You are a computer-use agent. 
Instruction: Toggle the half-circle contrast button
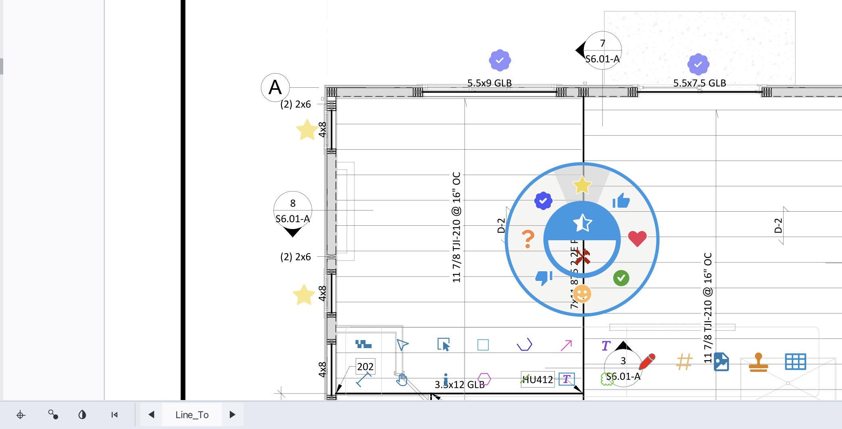tap(82, 415)
